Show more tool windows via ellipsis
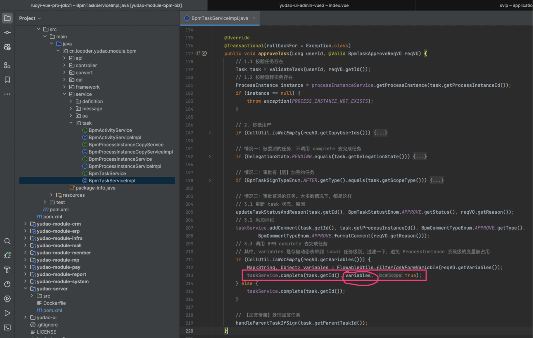533x338 pixels. [x=7, y=94]
